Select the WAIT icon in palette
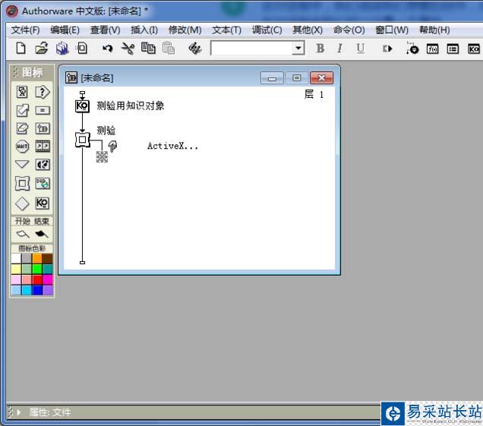The height and width of the screenshot is (426, 483). (22, 147)
